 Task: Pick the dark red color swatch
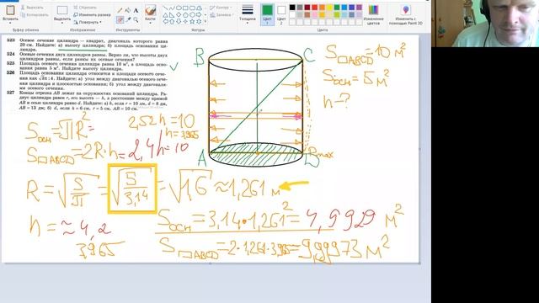[x=307, y=8]
